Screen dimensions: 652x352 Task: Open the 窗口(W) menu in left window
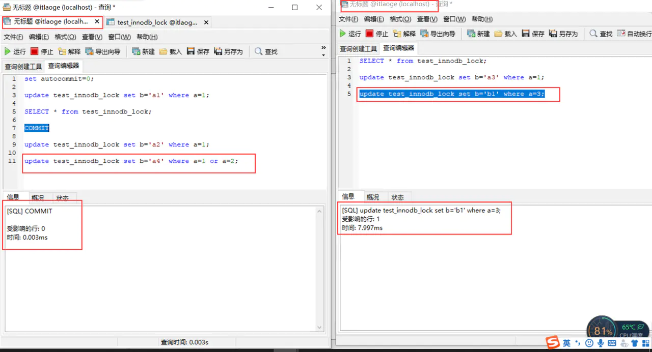tap(119, 37)
